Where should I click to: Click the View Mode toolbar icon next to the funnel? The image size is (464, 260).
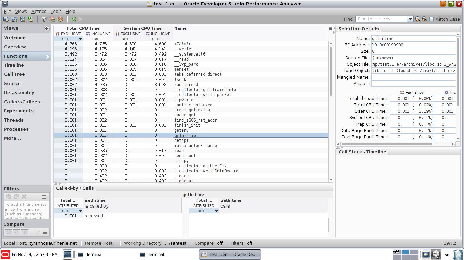(52, 19)
